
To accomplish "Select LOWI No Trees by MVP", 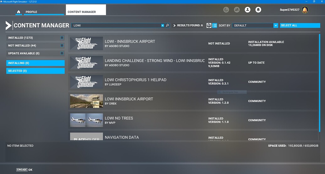I will [x=193, y=120].
